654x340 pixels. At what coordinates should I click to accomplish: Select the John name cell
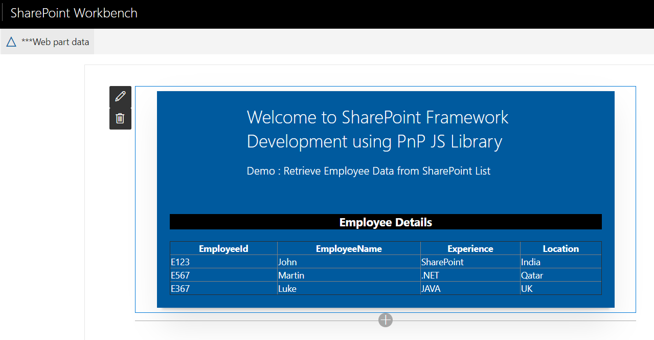point(349,262)
